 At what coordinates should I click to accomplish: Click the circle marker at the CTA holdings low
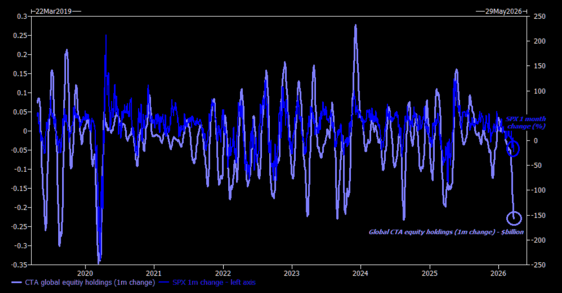[x=514, y=218]
